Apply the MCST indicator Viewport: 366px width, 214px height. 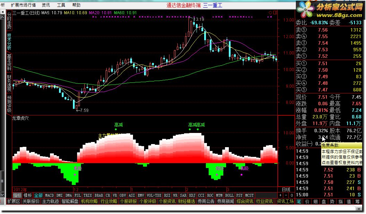[x=249, y=195]
